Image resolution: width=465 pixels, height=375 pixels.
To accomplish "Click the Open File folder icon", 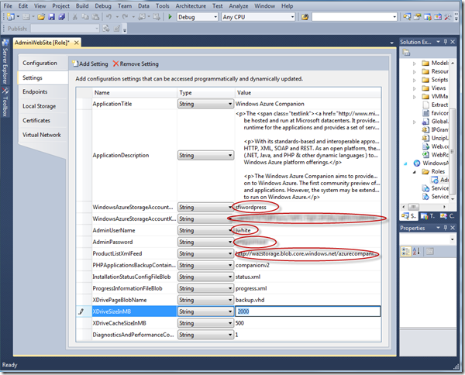I will (41, 17).
